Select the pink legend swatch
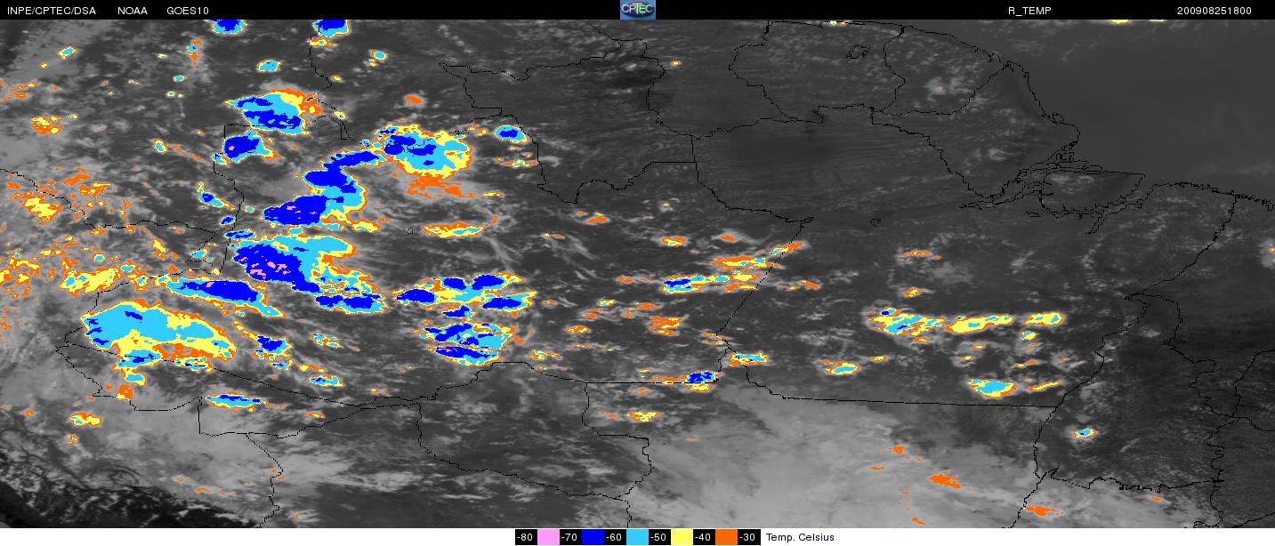1275x546 pixels. 548,537
